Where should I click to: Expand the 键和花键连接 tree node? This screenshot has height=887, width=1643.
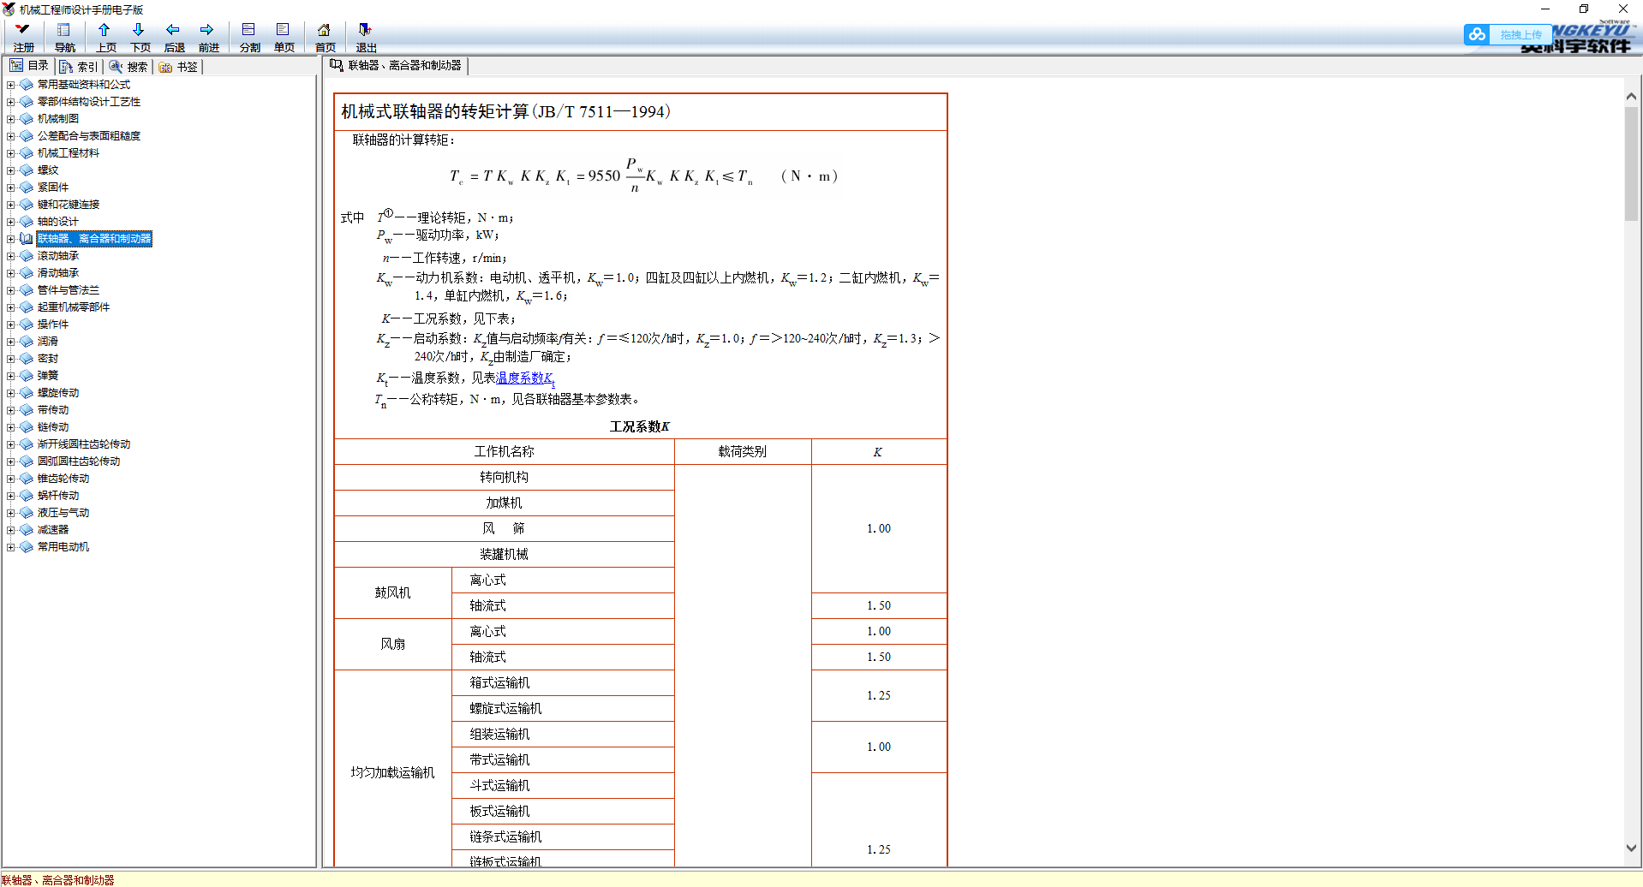coord(11,205)
